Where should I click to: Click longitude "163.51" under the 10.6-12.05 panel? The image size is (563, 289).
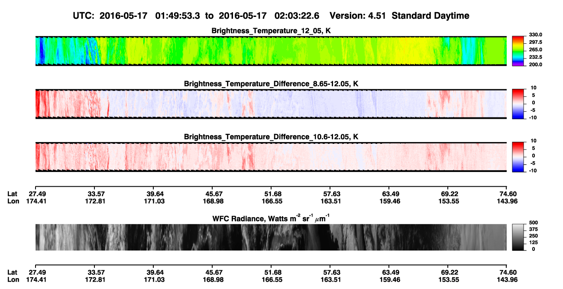(x=330, y=201)
